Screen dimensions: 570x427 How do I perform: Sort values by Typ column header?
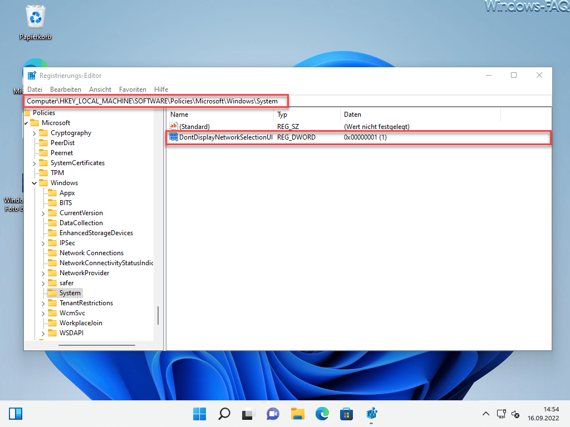(x=307, y=115)
